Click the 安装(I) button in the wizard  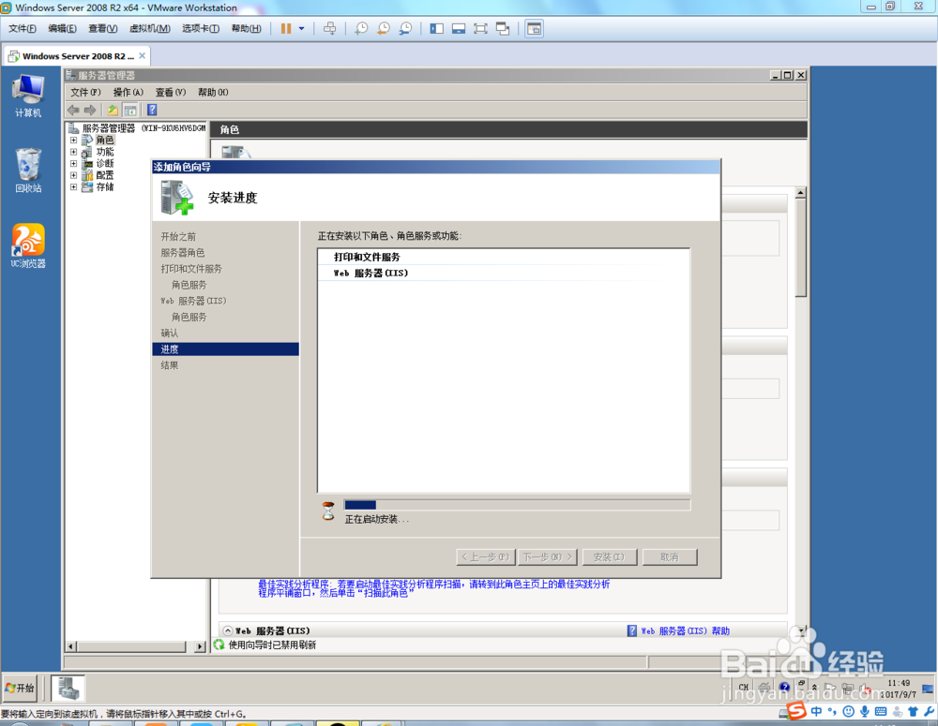tap(609, 556)
